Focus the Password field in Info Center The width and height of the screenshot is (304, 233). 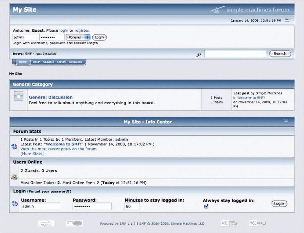92,206
